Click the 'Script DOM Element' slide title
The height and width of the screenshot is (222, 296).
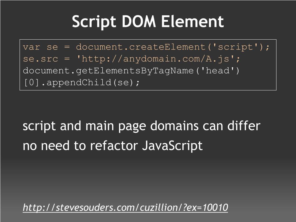point(148,22)
